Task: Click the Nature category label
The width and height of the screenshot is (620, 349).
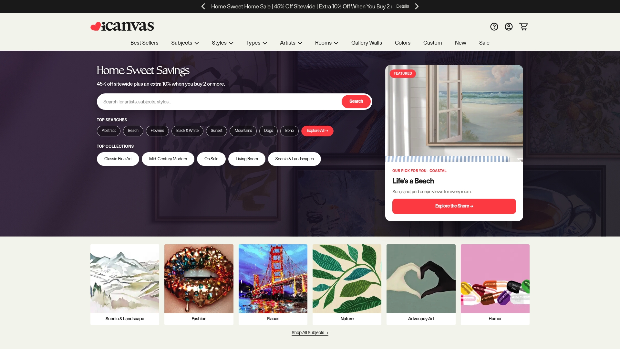Action: (x=347, y=319)
